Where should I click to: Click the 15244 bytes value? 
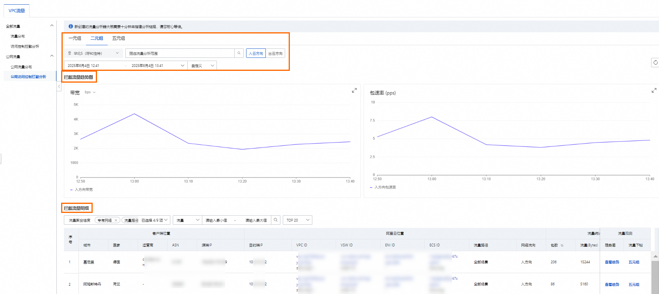(585, 262)
